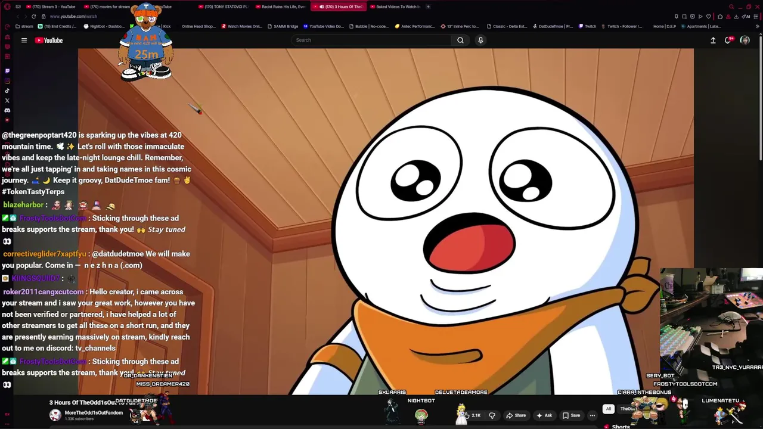Select the active '3 Hours Of The' tab
Viewport: 763px width, 429px height.
[338, 7]
